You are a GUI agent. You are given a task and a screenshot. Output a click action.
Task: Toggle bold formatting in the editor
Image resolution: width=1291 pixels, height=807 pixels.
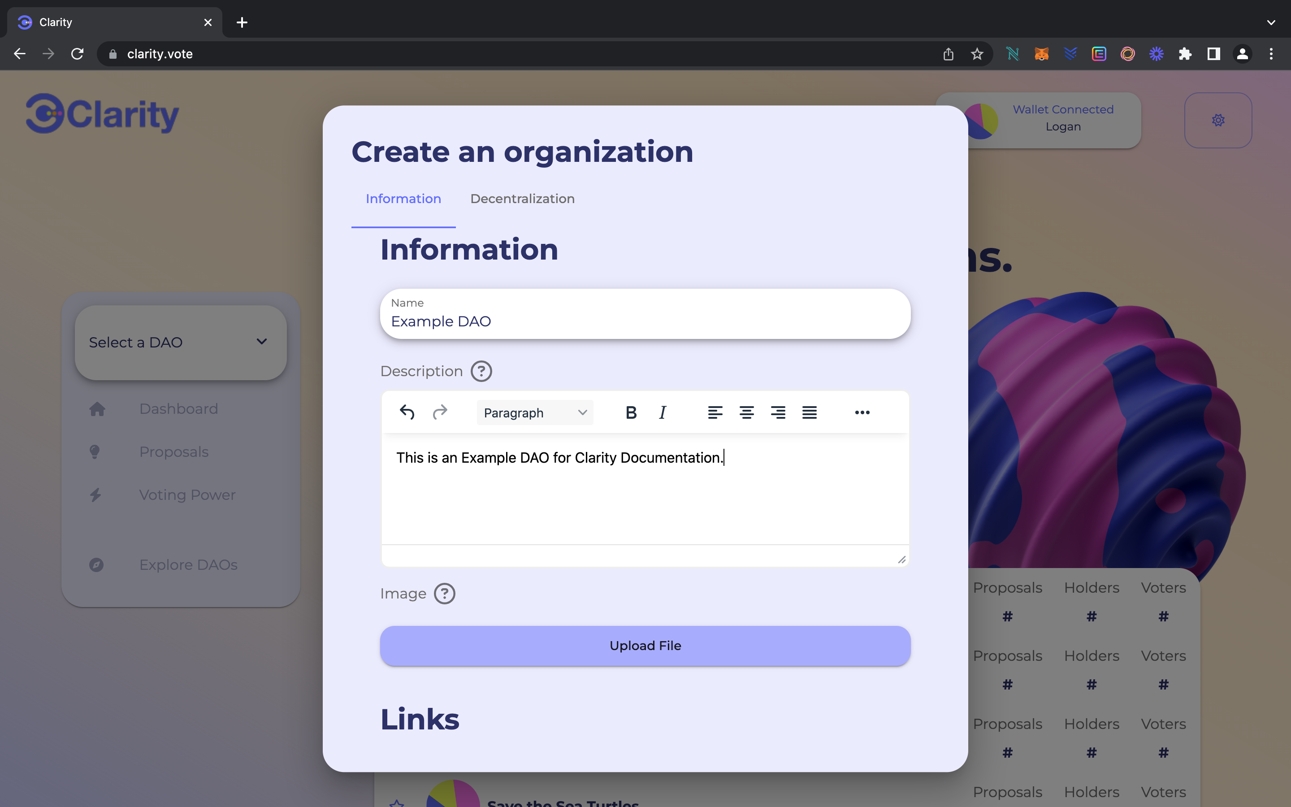coord(631,412)
